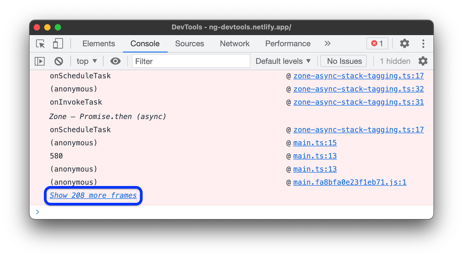Clear console with the ban icon

click(59, 61)
